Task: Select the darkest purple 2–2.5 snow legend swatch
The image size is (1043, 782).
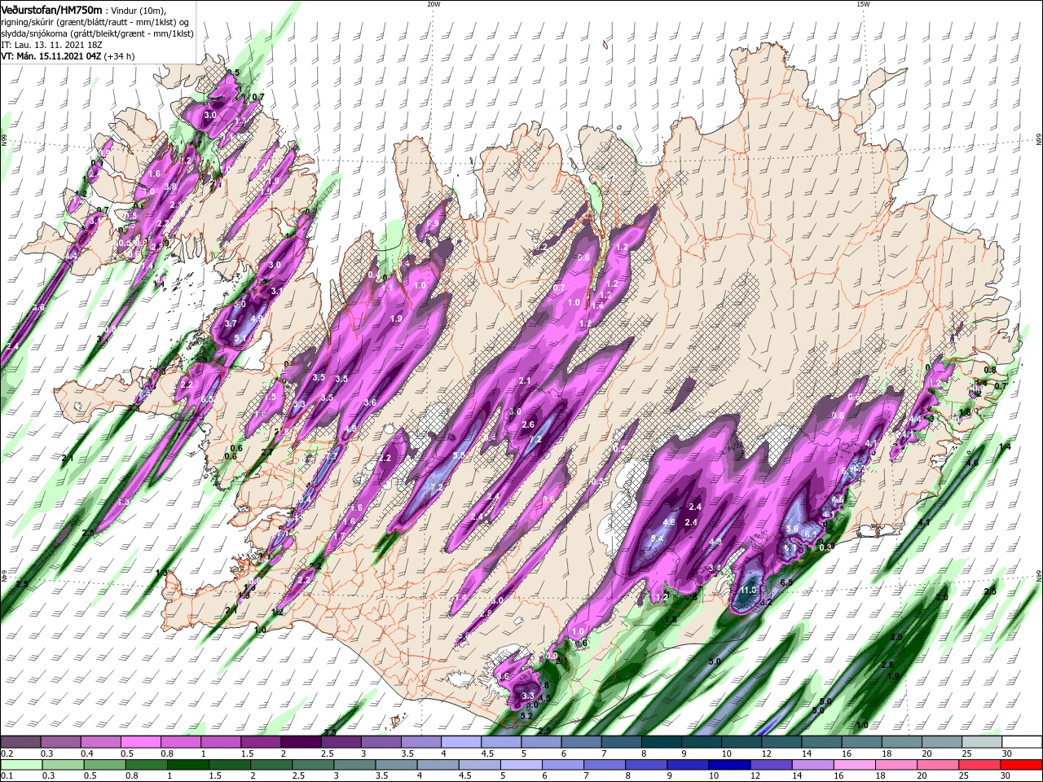Action: click(x=301, y=742)
